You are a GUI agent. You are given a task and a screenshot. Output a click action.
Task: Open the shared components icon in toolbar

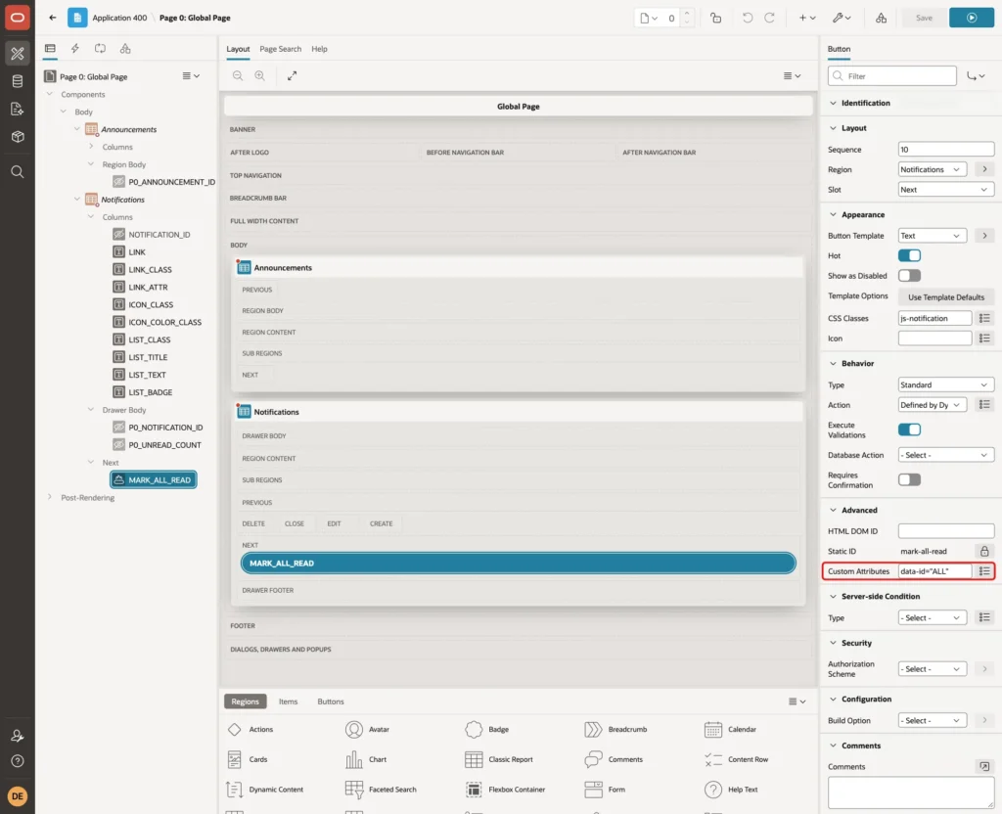click(882, 18)
